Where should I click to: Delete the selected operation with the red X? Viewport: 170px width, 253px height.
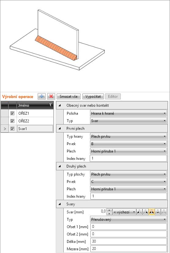pos(51,97)
